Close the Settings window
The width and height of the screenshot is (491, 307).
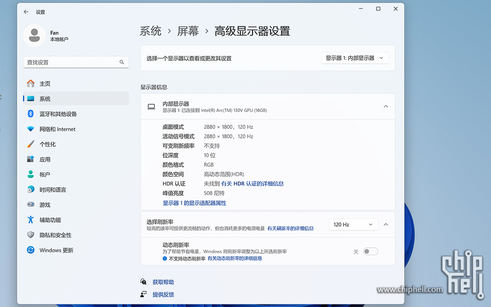click(x=395, y=9)
